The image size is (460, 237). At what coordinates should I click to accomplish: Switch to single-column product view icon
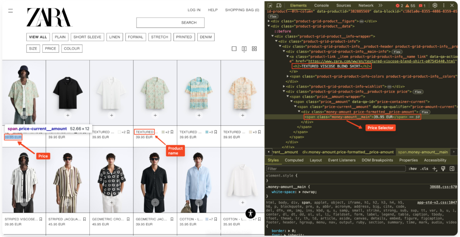pyautogui.click(x=234, y=48)
